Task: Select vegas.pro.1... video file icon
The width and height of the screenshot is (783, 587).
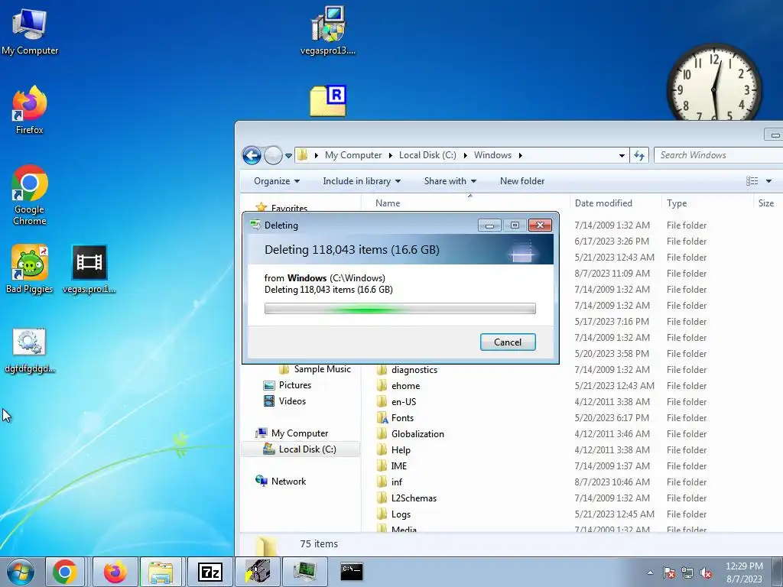Action: [89, 268]
